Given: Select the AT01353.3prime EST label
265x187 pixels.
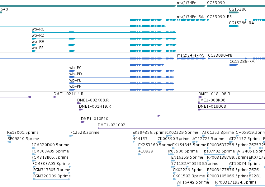Looking at the screenshot, I should pyautogui.click(x=218, y=133).
